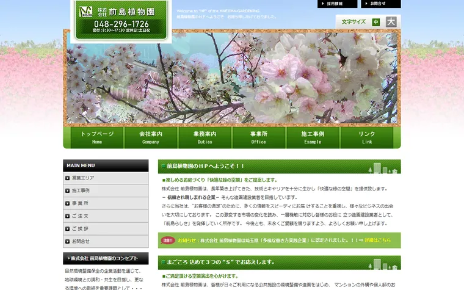
Task: Click 前島植物園のHPへようこそ heading
Action: pyautogui.click(x=205, y=166)
